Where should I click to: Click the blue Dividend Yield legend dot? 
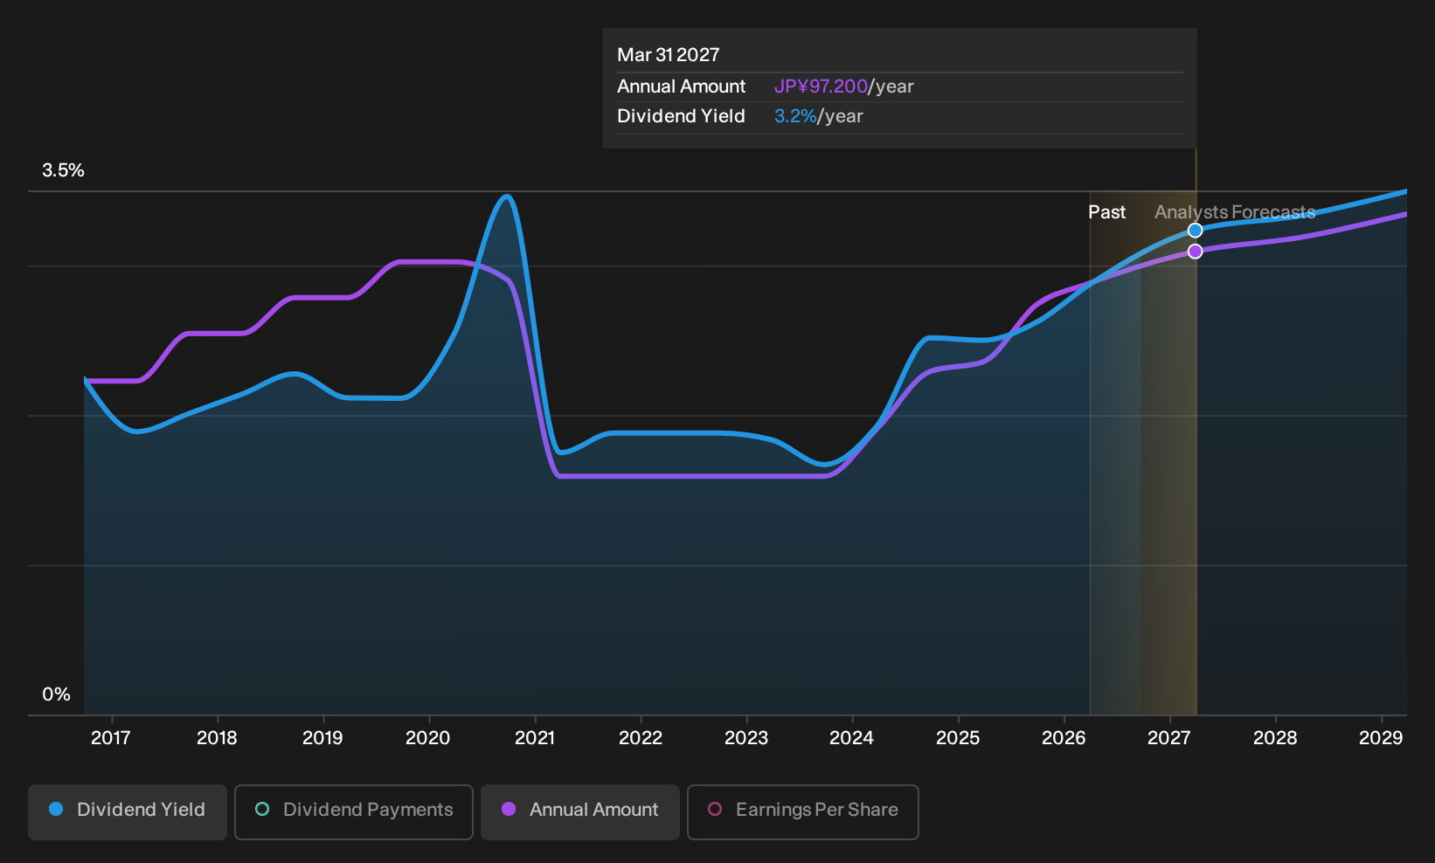pos(56,810)
